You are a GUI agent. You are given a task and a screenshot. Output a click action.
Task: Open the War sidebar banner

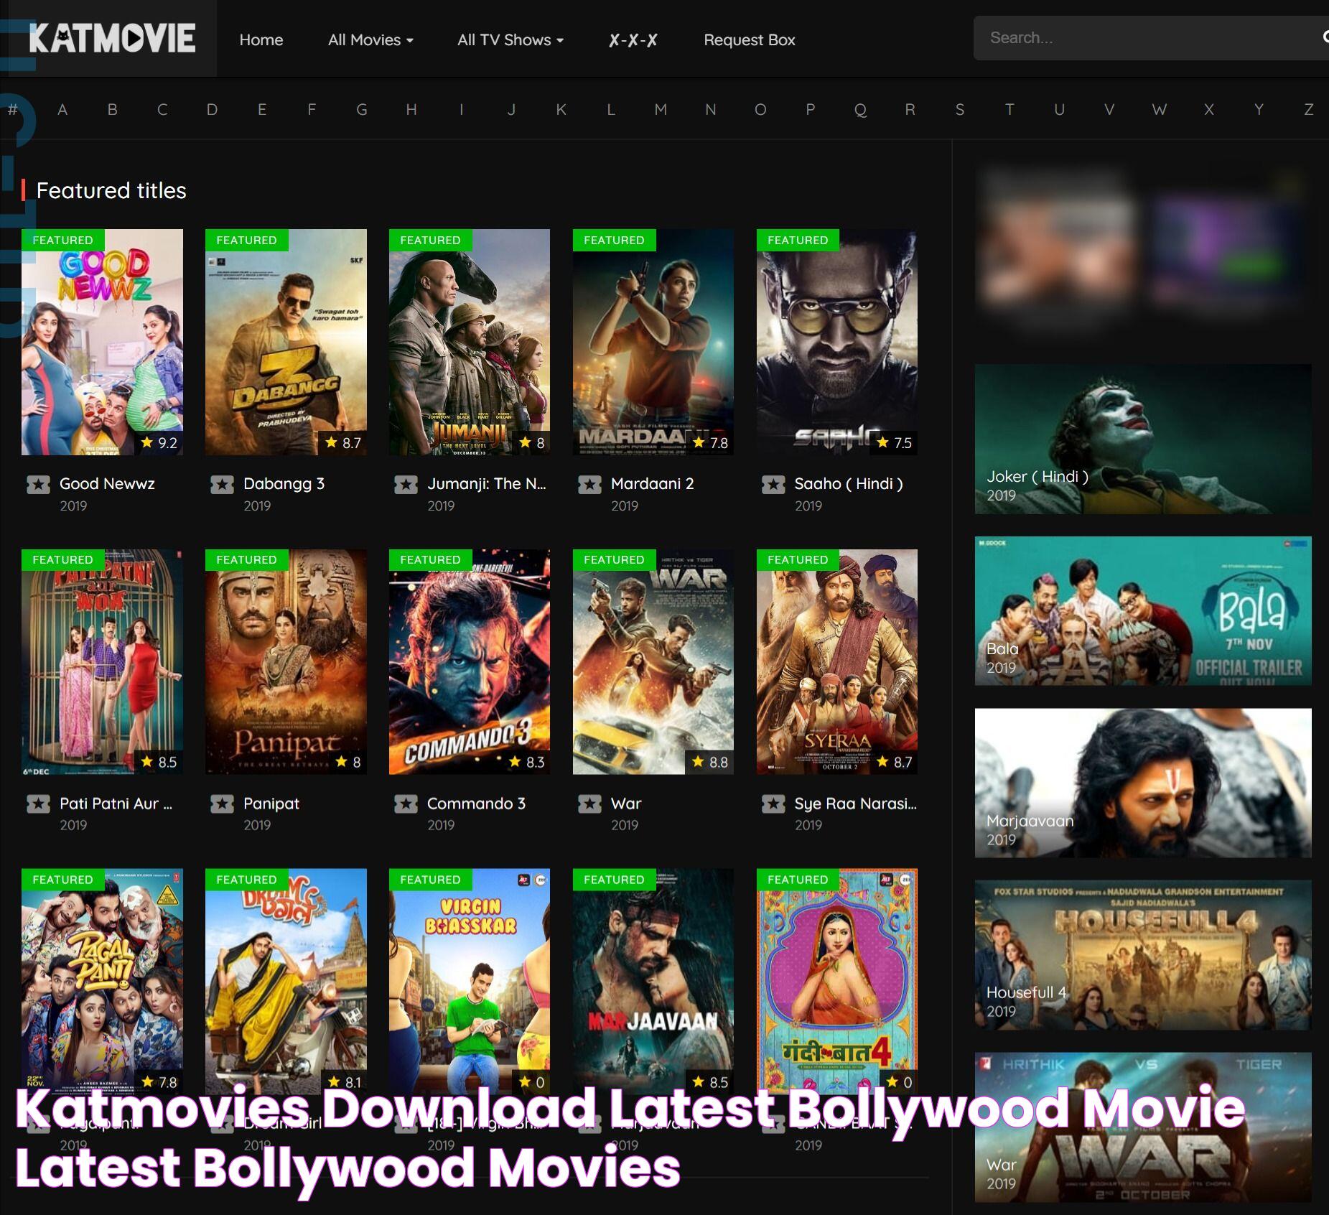point(1143,1127)
